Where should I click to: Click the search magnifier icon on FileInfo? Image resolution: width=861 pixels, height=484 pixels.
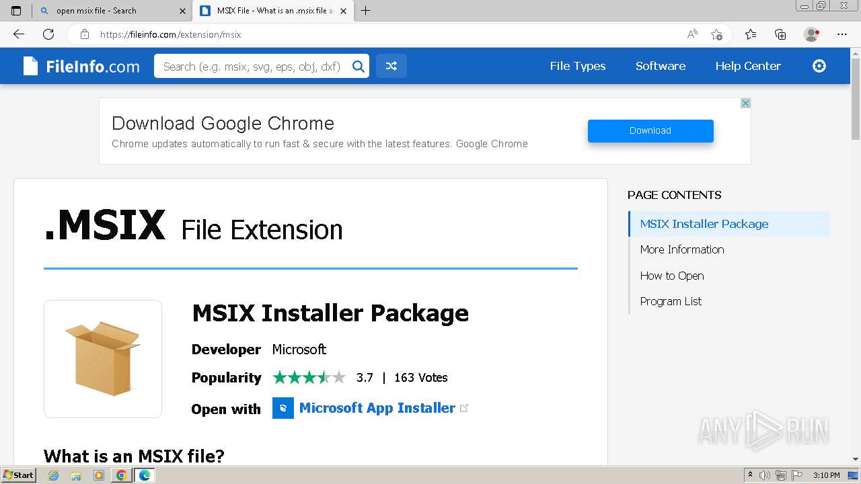coord(359,66)
